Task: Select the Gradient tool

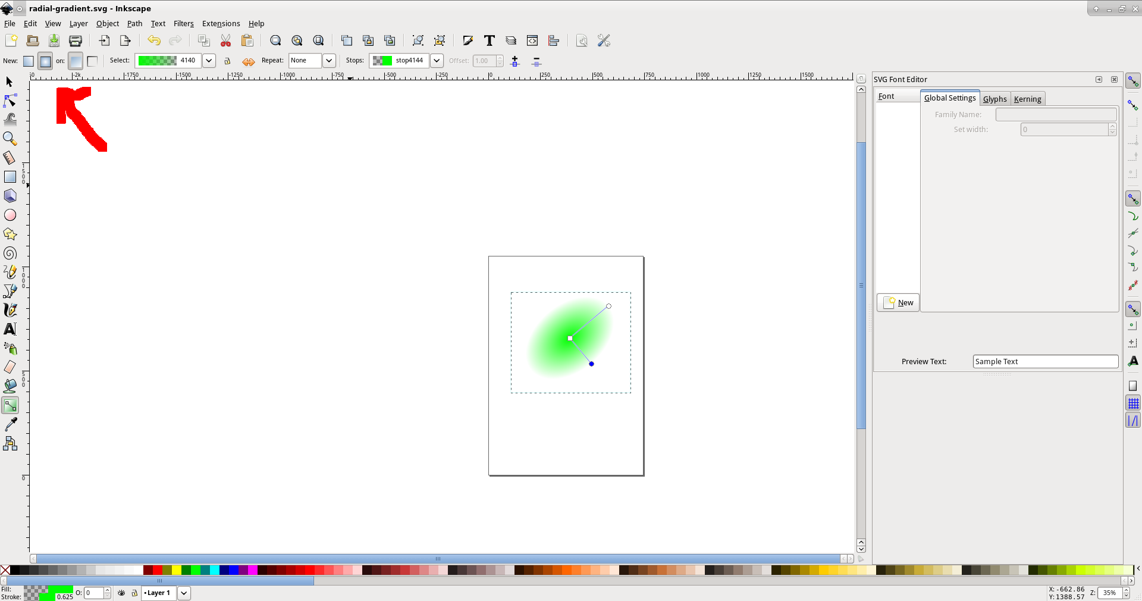Action: [x=10, y=406]
